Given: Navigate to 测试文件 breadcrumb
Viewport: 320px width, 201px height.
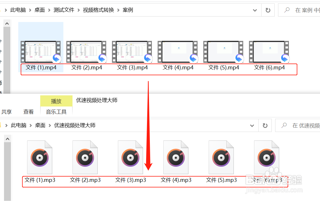Looking at the screenshot, I should pos(64,10).
